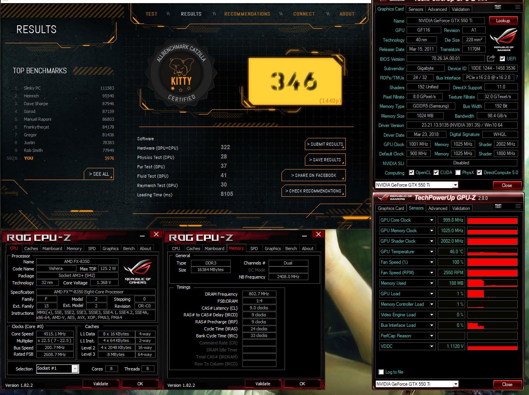The image size is (529, 395).
Task: Click camera icon in GPU-Z Sensors window
Action: [x=498, y=206]
